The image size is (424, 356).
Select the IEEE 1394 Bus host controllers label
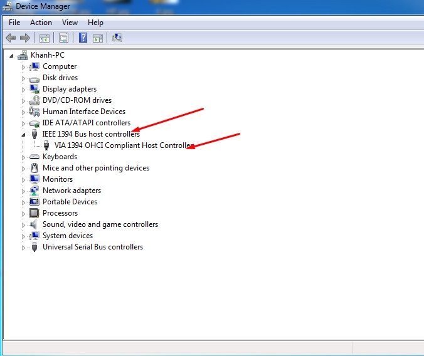coord(91,134)
